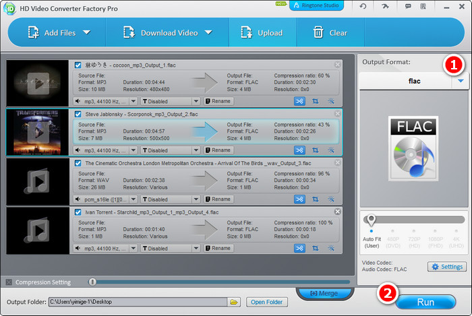Viewport: 472px width, 316px height.
Task: Click the crop icon for cocoon file
Action: (315, 101)
